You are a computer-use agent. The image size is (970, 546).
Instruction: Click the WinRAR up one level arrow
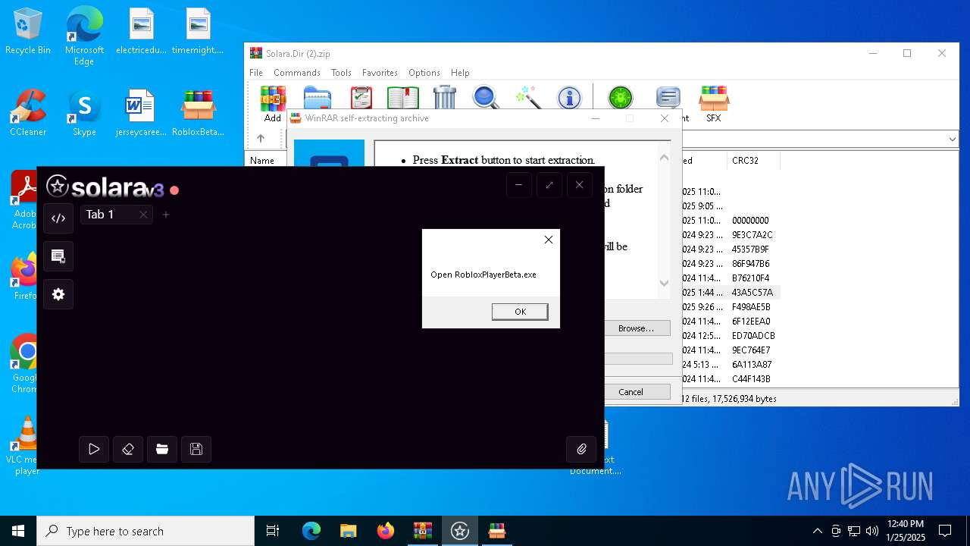point(261,138)
